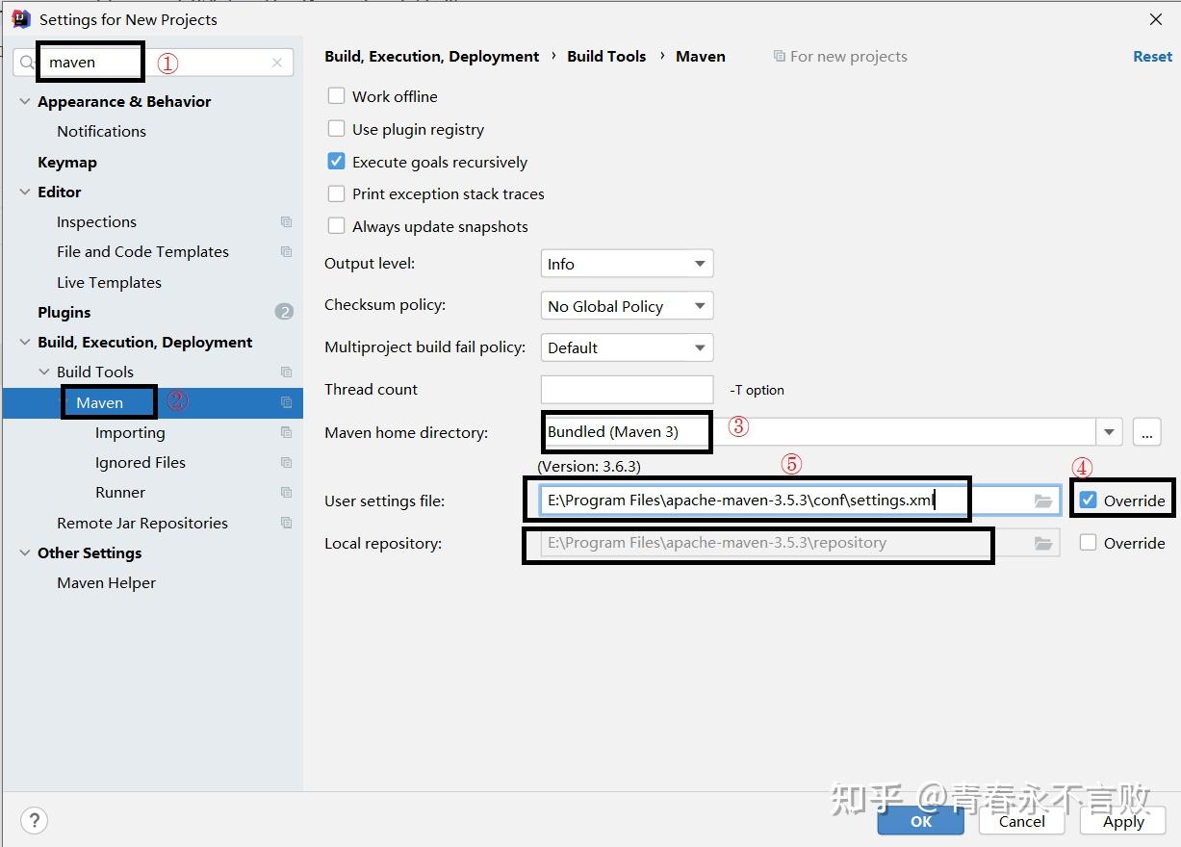Click the Inspections project-level icon

(286, 221)
